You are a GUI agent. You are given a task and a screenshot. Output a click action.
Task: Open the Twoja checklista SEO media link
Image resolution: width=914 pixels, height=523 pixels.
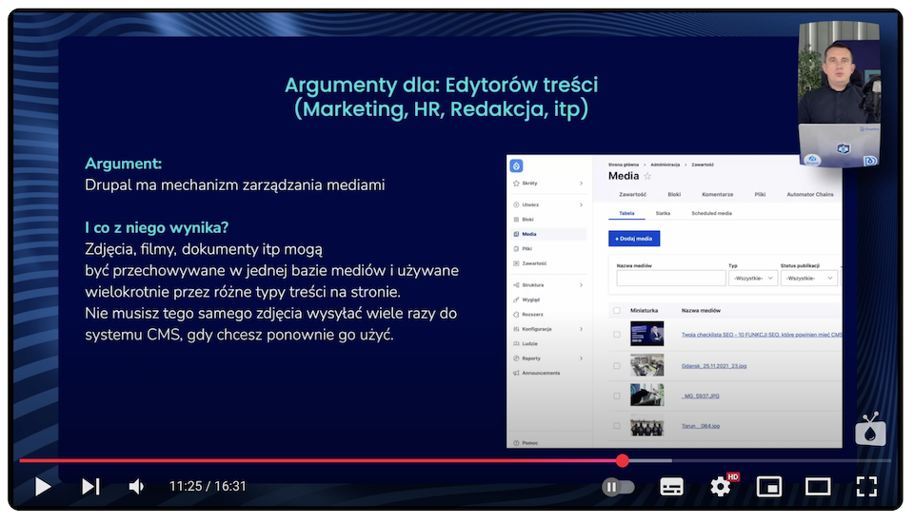pyautogui.click(x=762, y=335)
